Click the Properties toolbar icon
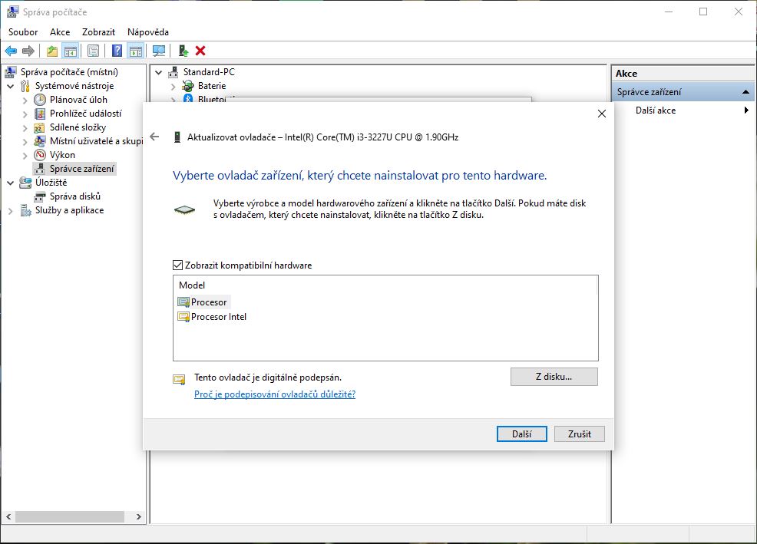This screenshot has height=544, width=757. point(93,51)
